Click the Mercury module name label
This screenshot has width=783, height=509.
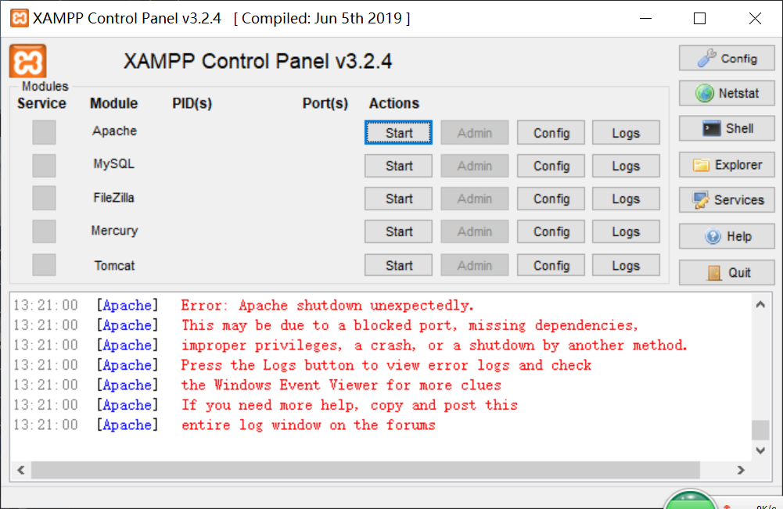[114, 231]
